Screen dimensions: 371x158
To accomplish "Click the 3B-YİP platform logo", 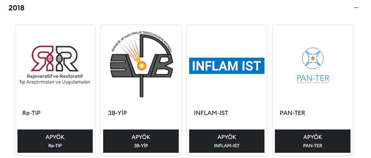I will click(141, 65).
